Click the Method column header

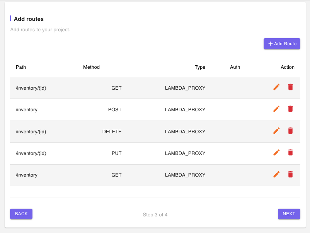pyautogui.click(x=91, y=67)
